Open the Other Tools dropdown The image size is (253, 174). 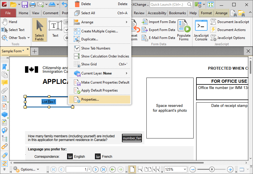pyautogui.click(x=16, y=38)
